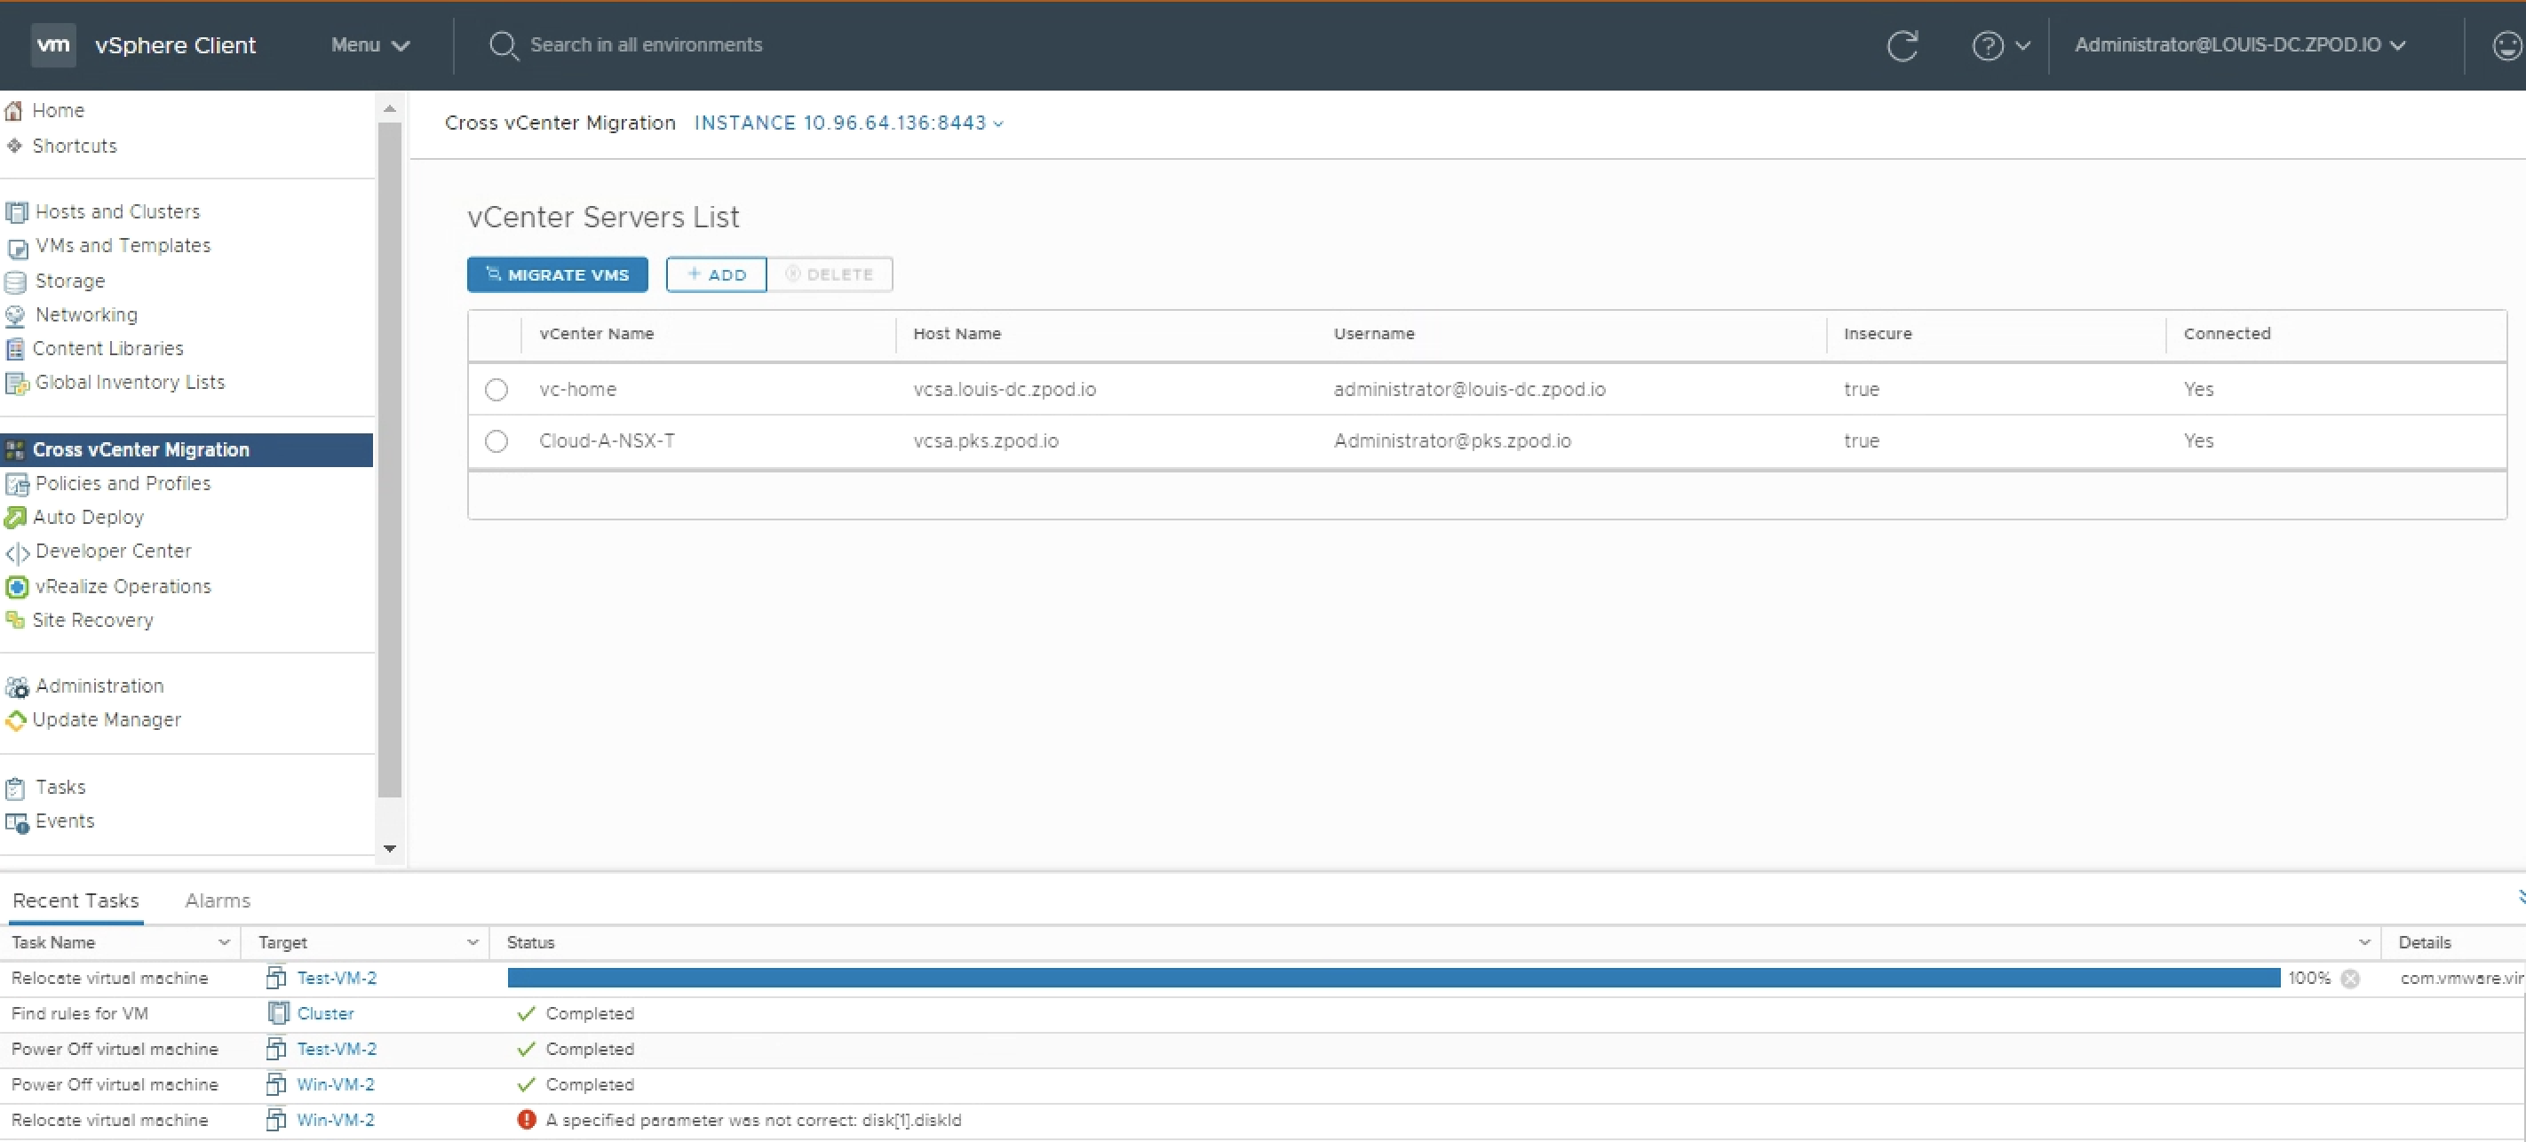Click the MIGRATE VMS button
Image resolution: width=2526 pixels, height=1142 pixels.
click(557, 274)
